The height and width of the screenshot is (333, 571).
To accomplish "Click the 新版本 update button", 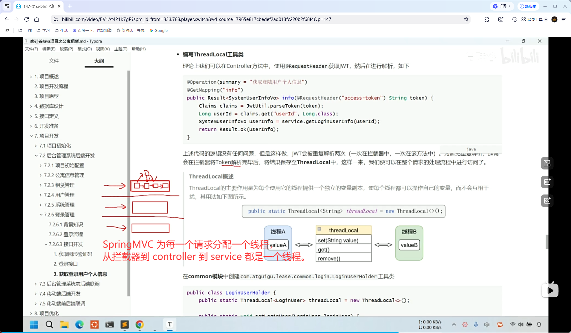I will 528,6.
